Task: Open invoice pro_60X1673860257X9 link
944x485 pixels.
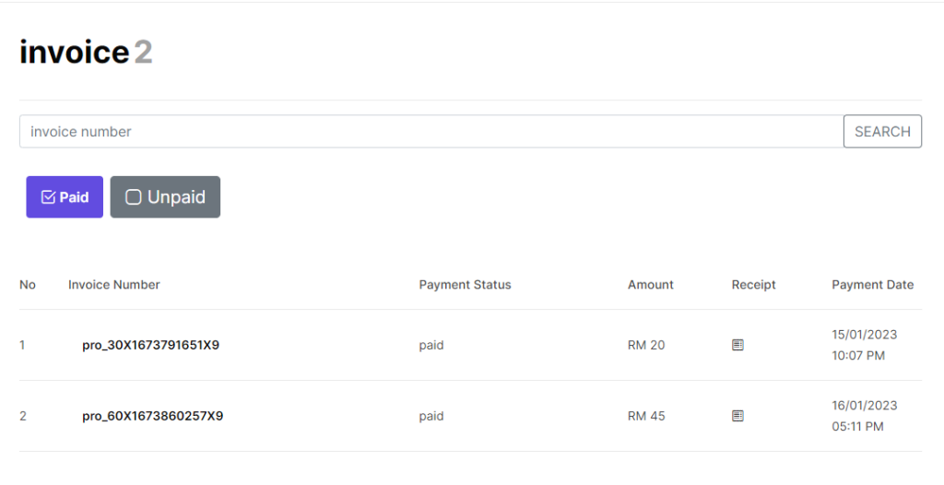Action: coord(152,416)
